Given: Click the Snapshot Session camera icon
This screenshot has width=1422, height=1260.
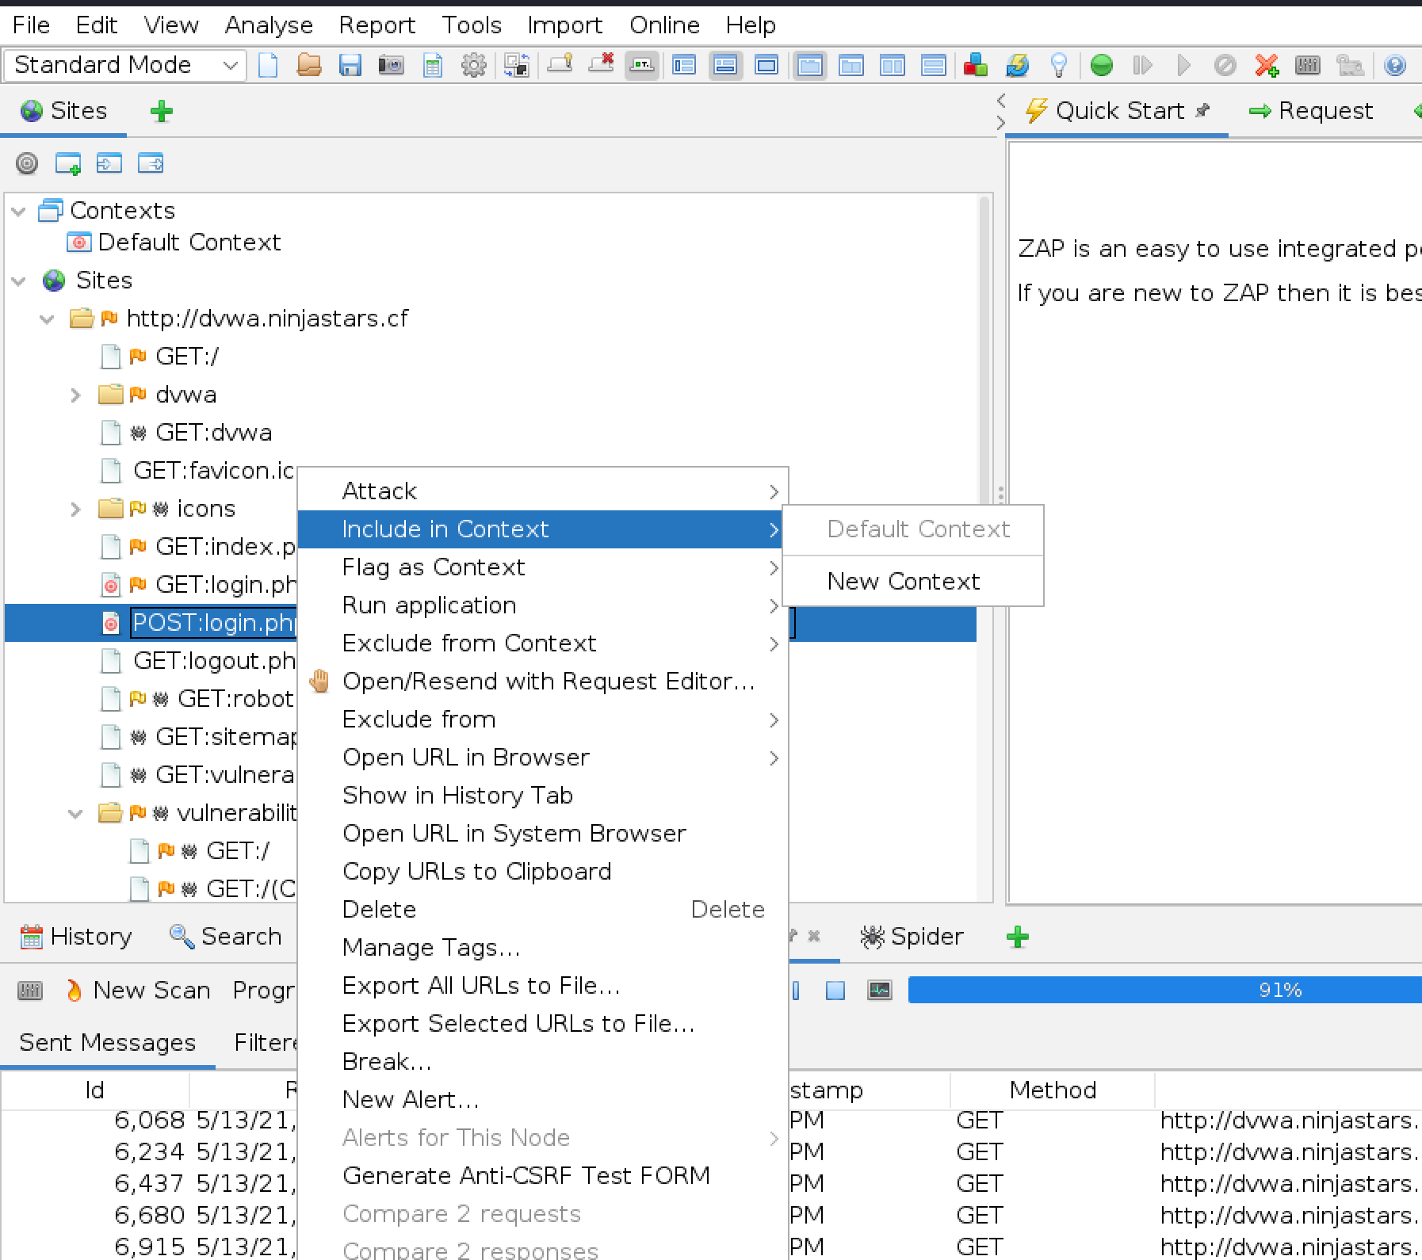Looking at the screenshot, I should [391, 65].
